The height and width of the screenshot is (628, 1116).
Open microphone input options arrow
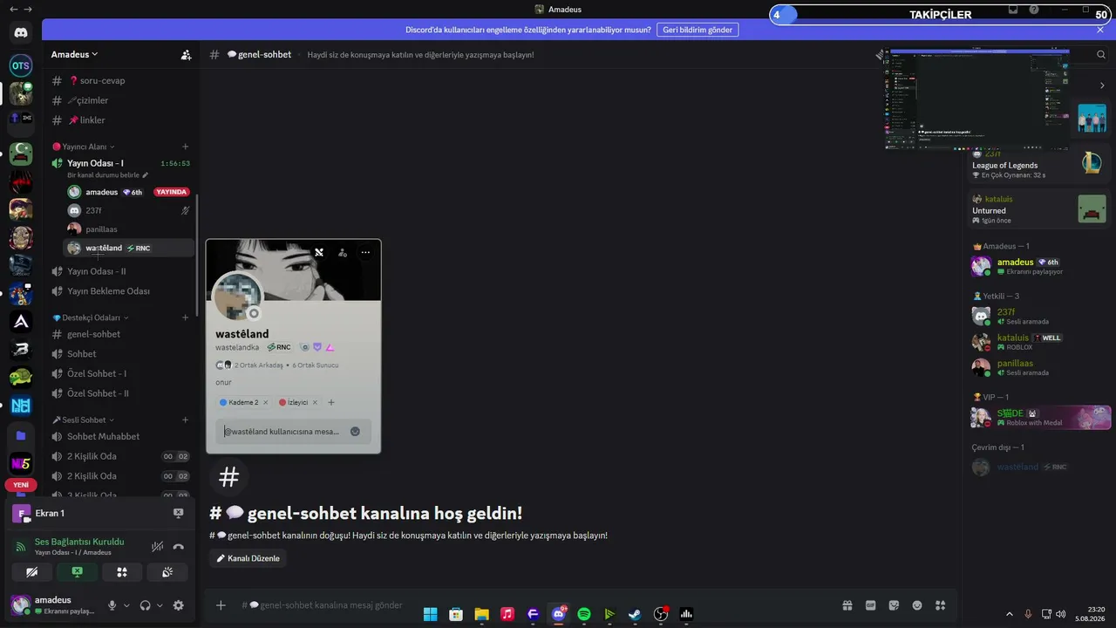(x=126, y=605)
